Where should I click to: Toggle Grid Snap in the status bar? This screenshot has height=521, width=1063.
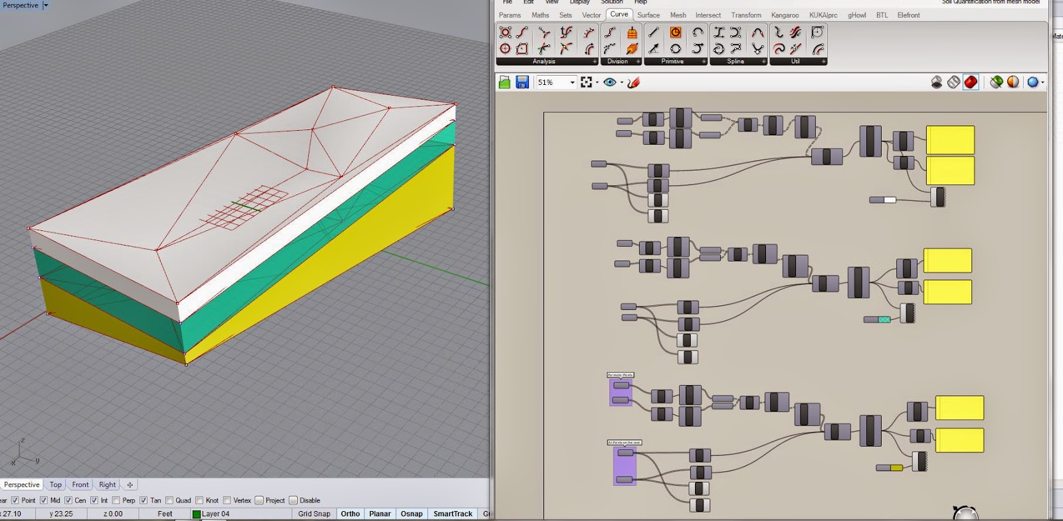(x=314, y=514)
